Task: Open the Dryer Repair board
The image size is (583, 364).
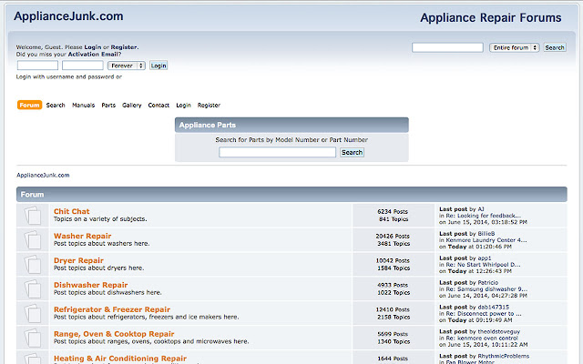Action: coord(78,260)
